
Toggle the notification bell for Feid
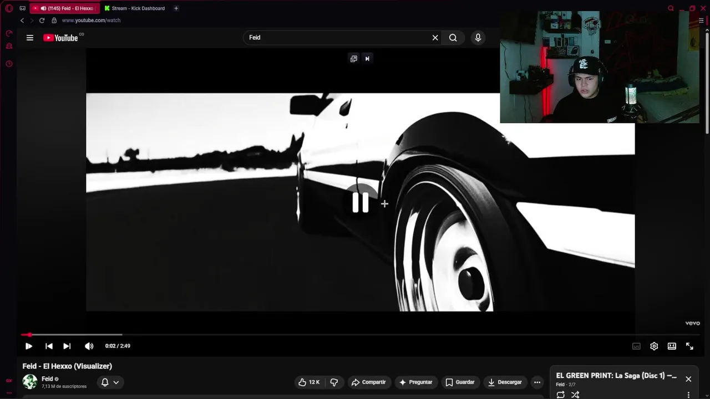click(x=105, y=382)
